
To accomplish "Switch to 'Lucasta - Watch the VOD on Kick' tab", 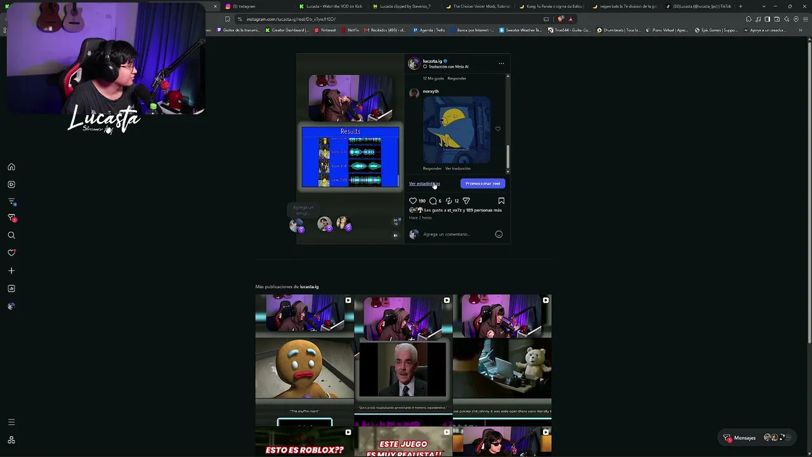I will coord(330,6).
